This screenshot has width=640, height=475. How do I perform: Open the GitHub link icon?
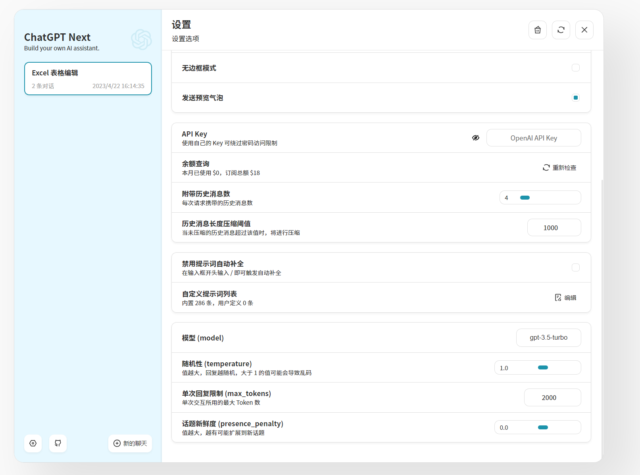58,443
